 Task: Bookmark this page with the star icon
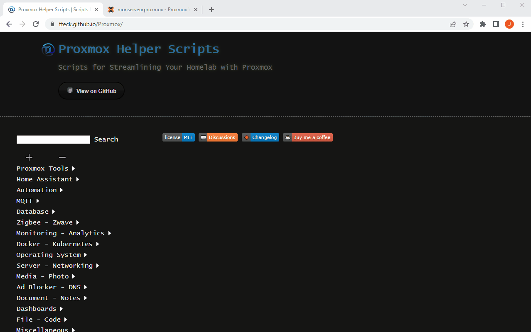click(466, 24)
